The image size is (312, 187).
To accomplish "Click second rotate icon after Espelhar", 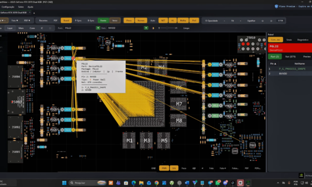I will point(271,21).
